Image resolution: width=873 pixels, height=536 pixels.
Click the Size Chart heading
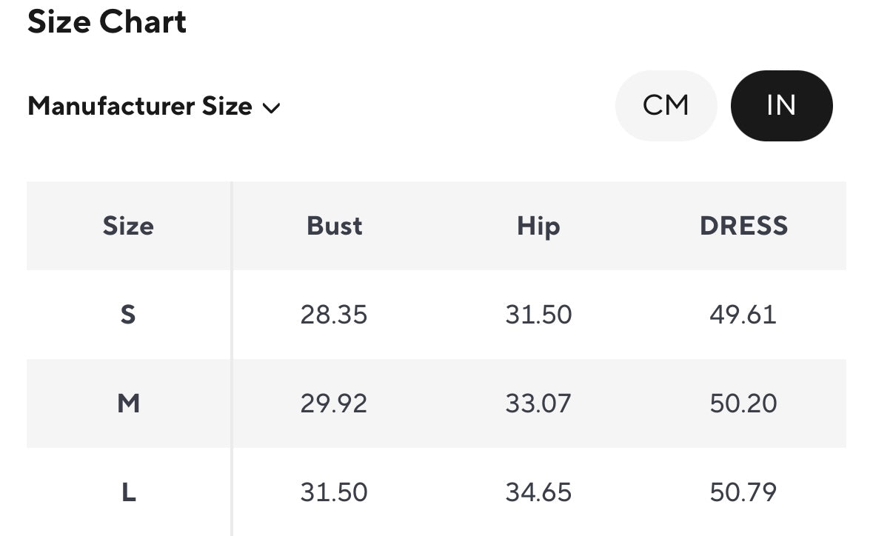[x=107, y=22]
